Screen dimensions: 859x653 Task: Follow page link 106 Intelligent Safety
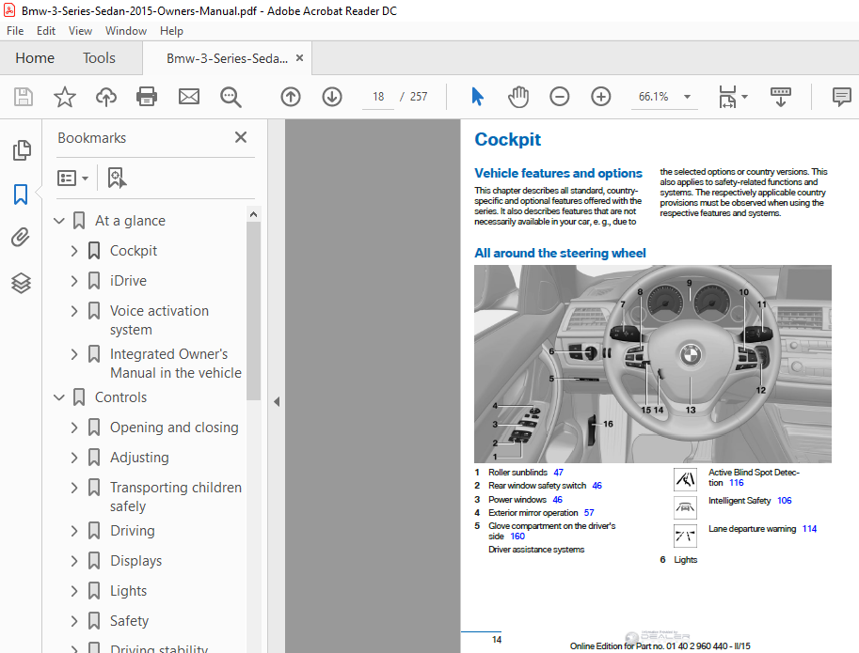click(785, 501)
